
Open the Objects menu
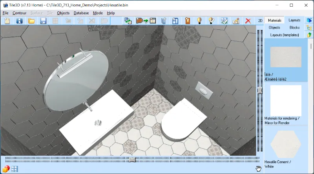pos(63,13)
